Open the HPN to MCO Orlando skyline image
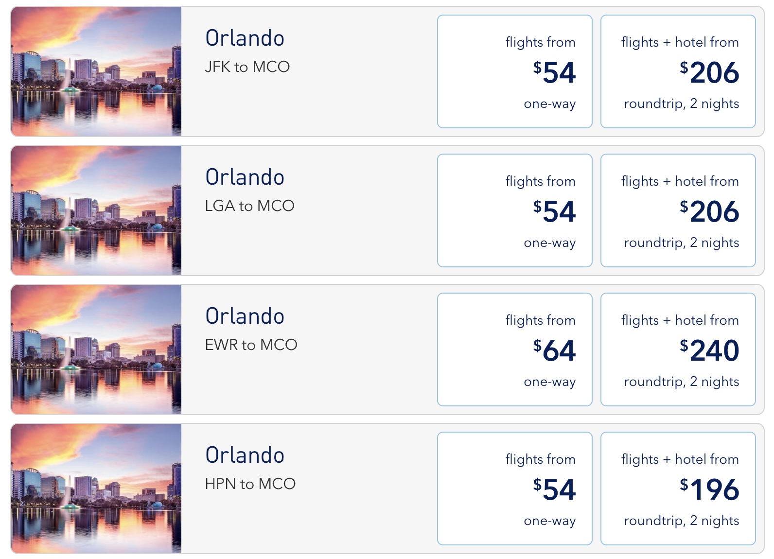This screenshot has width=774, height=559. pos(96,489)
